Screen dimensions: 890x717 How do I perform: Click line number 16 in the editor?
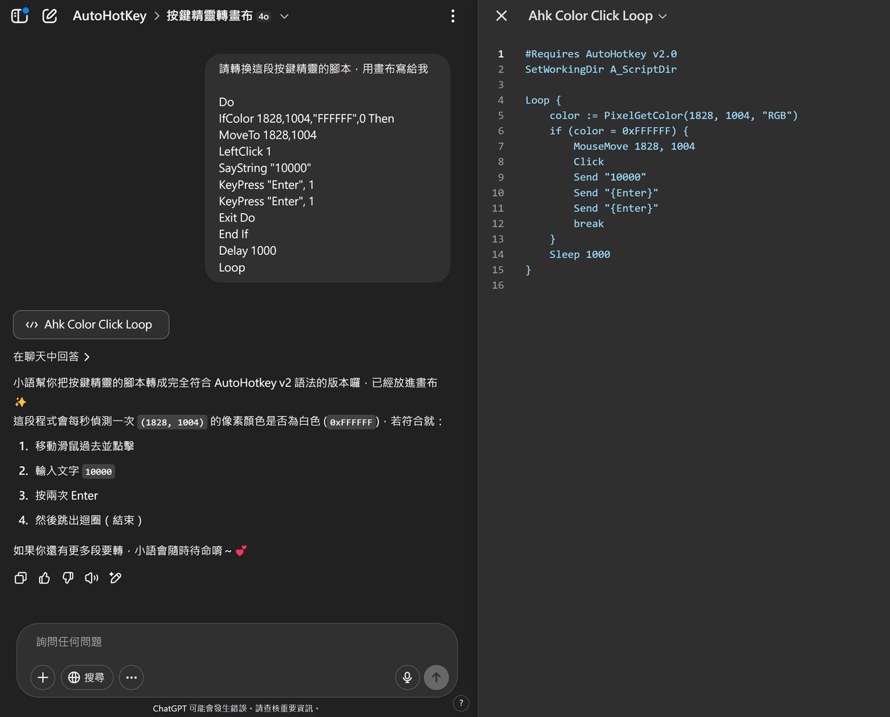point(498,285)
